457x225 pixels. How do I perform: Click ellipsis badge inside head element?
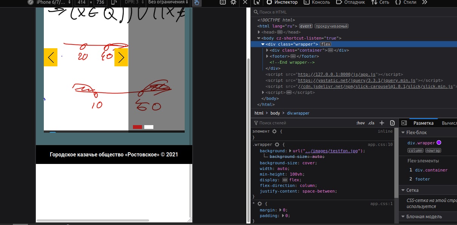click(280, 32)
